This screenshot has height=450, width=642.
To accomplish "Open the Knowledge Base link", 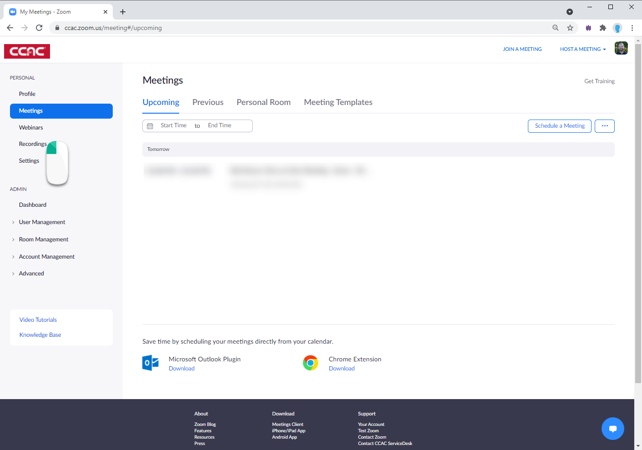I will (x=40, y=335).
